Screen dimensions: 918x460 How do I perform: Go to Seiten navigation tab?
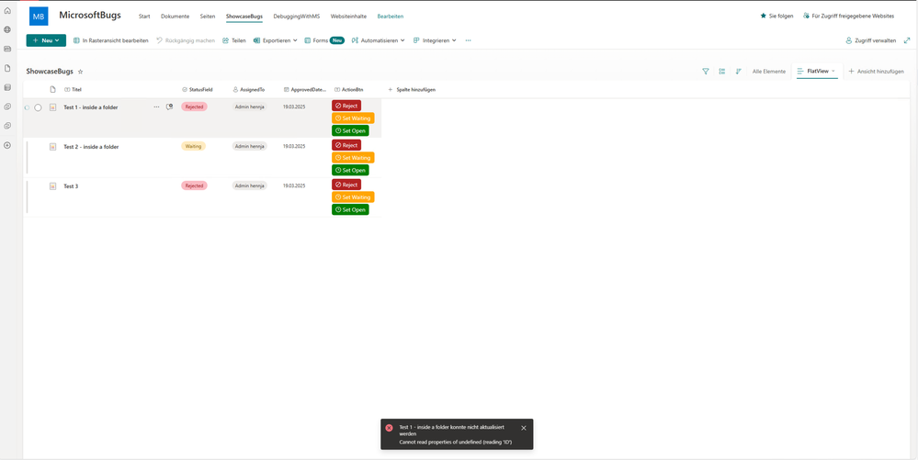click(208, 17)
